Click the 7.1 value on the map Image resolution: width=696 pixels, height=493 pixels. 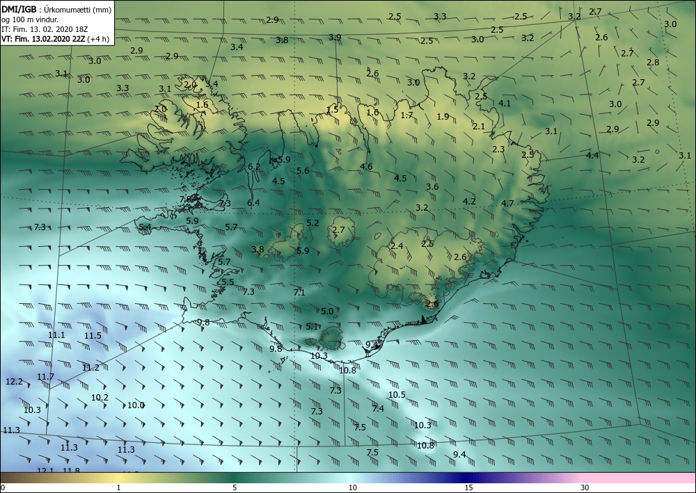click(x=299, y=292)
